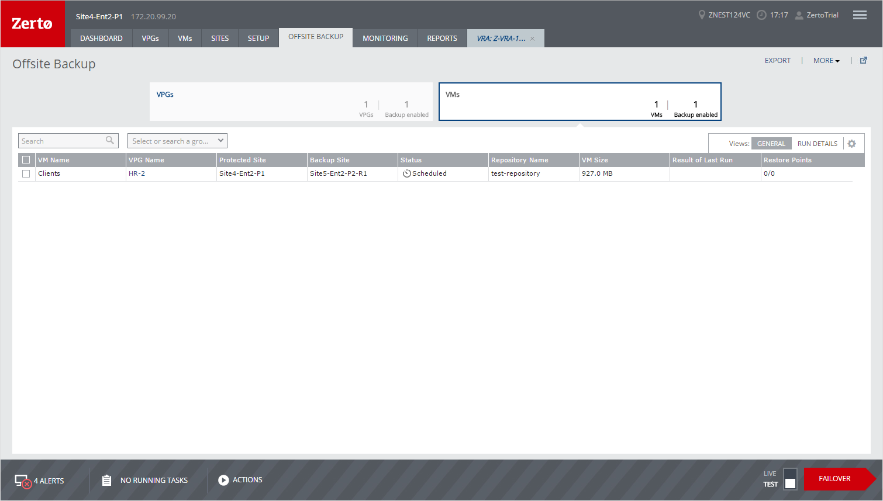
Task: Sort by Restore Points column
Action: coord(813,160)
